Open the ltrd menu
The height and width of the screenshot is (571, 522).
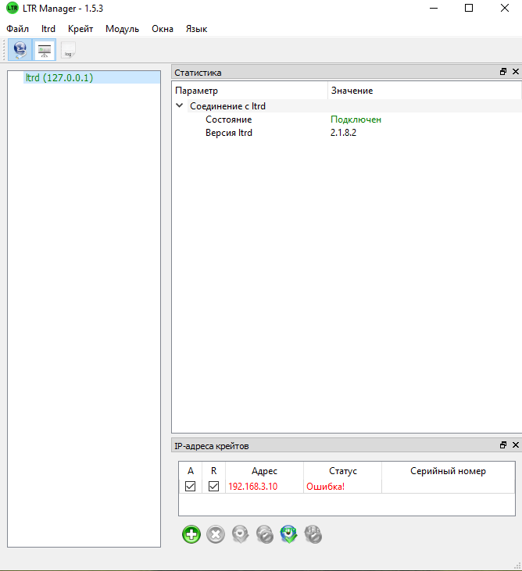(48, 29)
